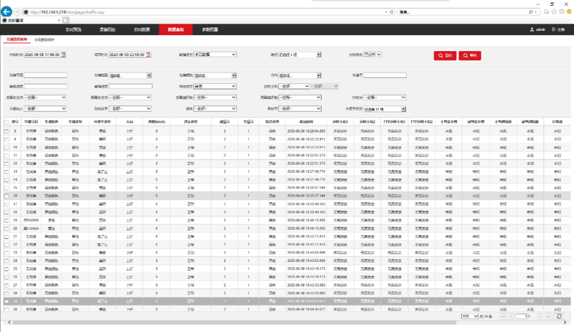Viewport: 574px width, 332px height.
Task: Go to the first page of results
Action: pyautogui.click(x=503, y=316)
